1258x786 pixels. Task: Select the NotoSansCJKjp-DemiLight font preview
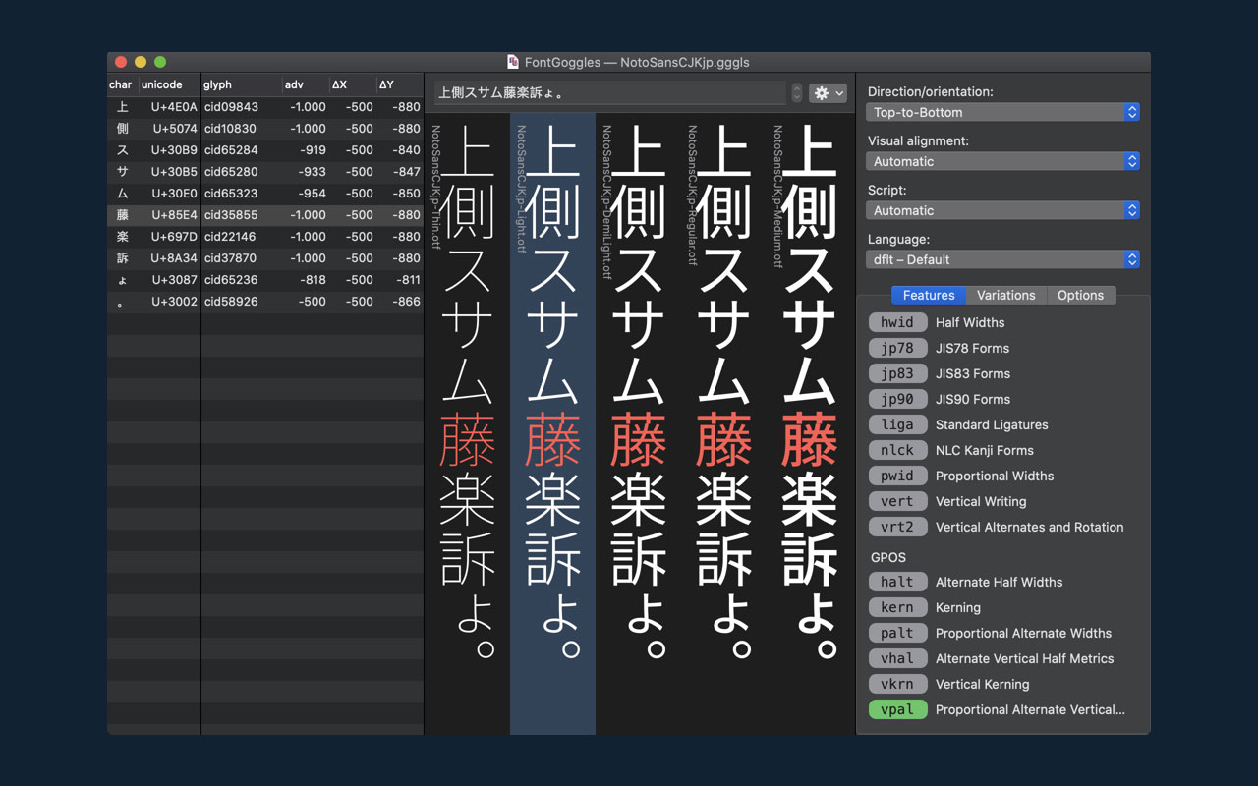point(638,423)
